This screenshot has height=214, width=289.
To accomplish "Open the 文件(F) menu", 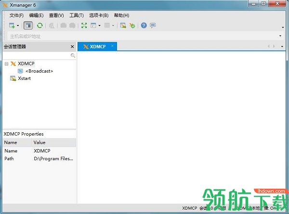I will click(x=16, y=15).
